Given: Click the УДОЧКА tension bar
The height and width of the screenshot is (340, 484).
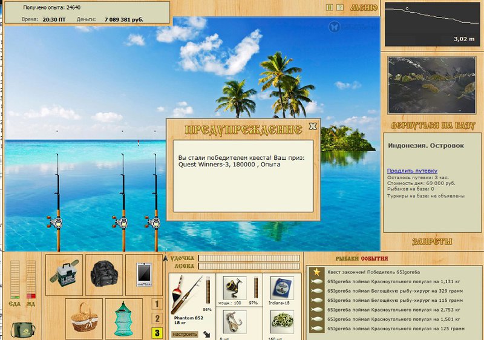Looking at the screenshot, I should pos(249,258).
